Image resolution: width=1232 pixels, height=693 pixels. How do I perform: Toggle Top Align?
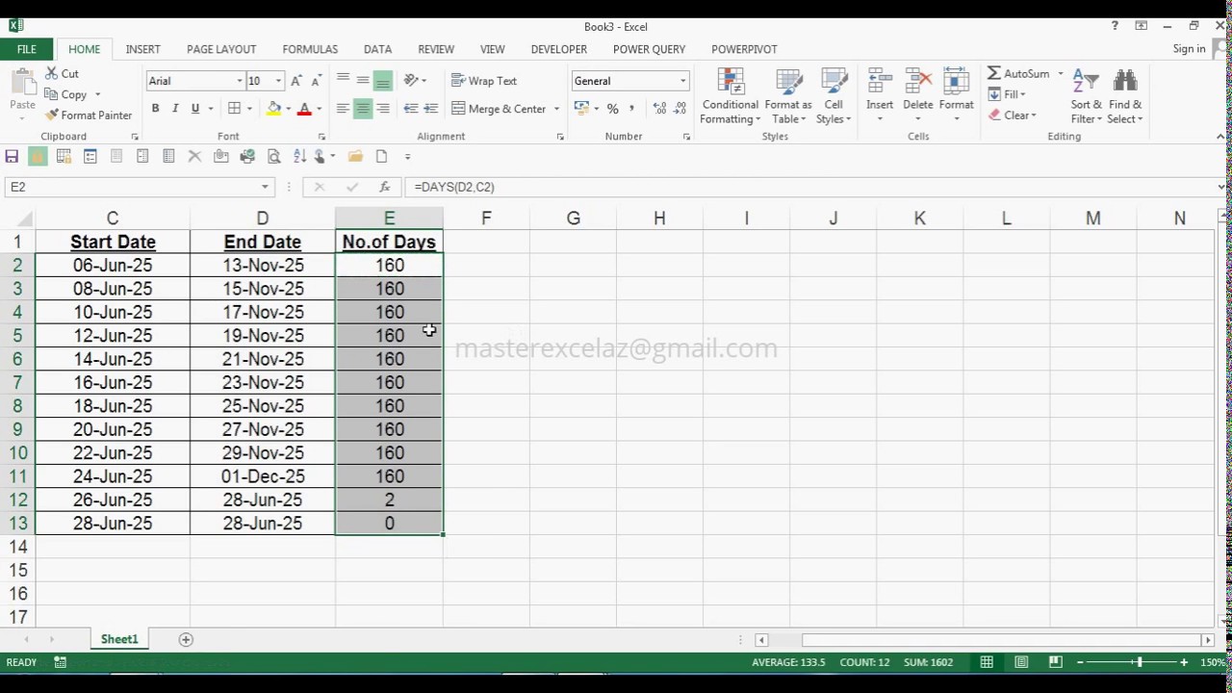(343, 81)
